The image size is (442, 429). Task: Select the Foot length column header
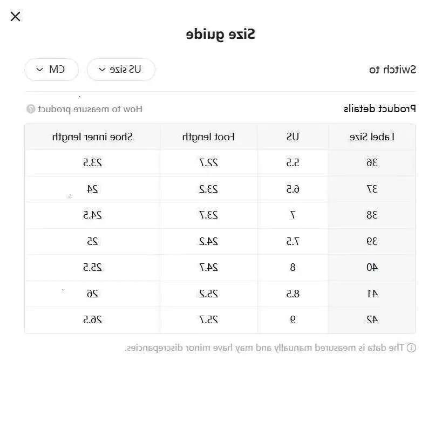tap(208, 137)
